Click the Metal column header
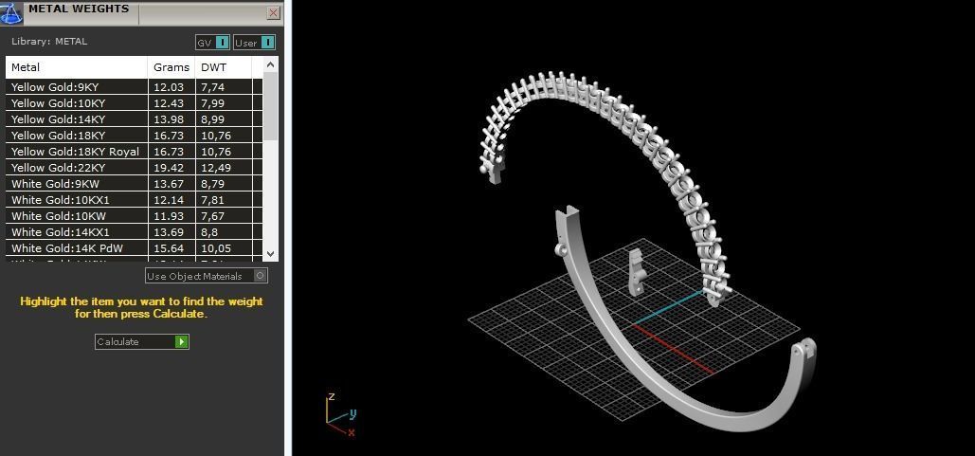975x456 pixels. coord(77,67)
